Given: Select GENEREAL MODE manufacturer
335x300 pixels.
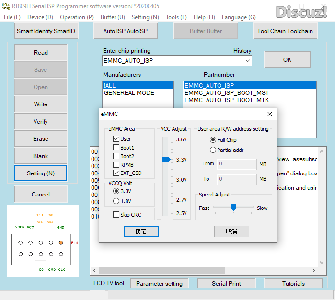Looking at the screenshot, I should 129,92.
